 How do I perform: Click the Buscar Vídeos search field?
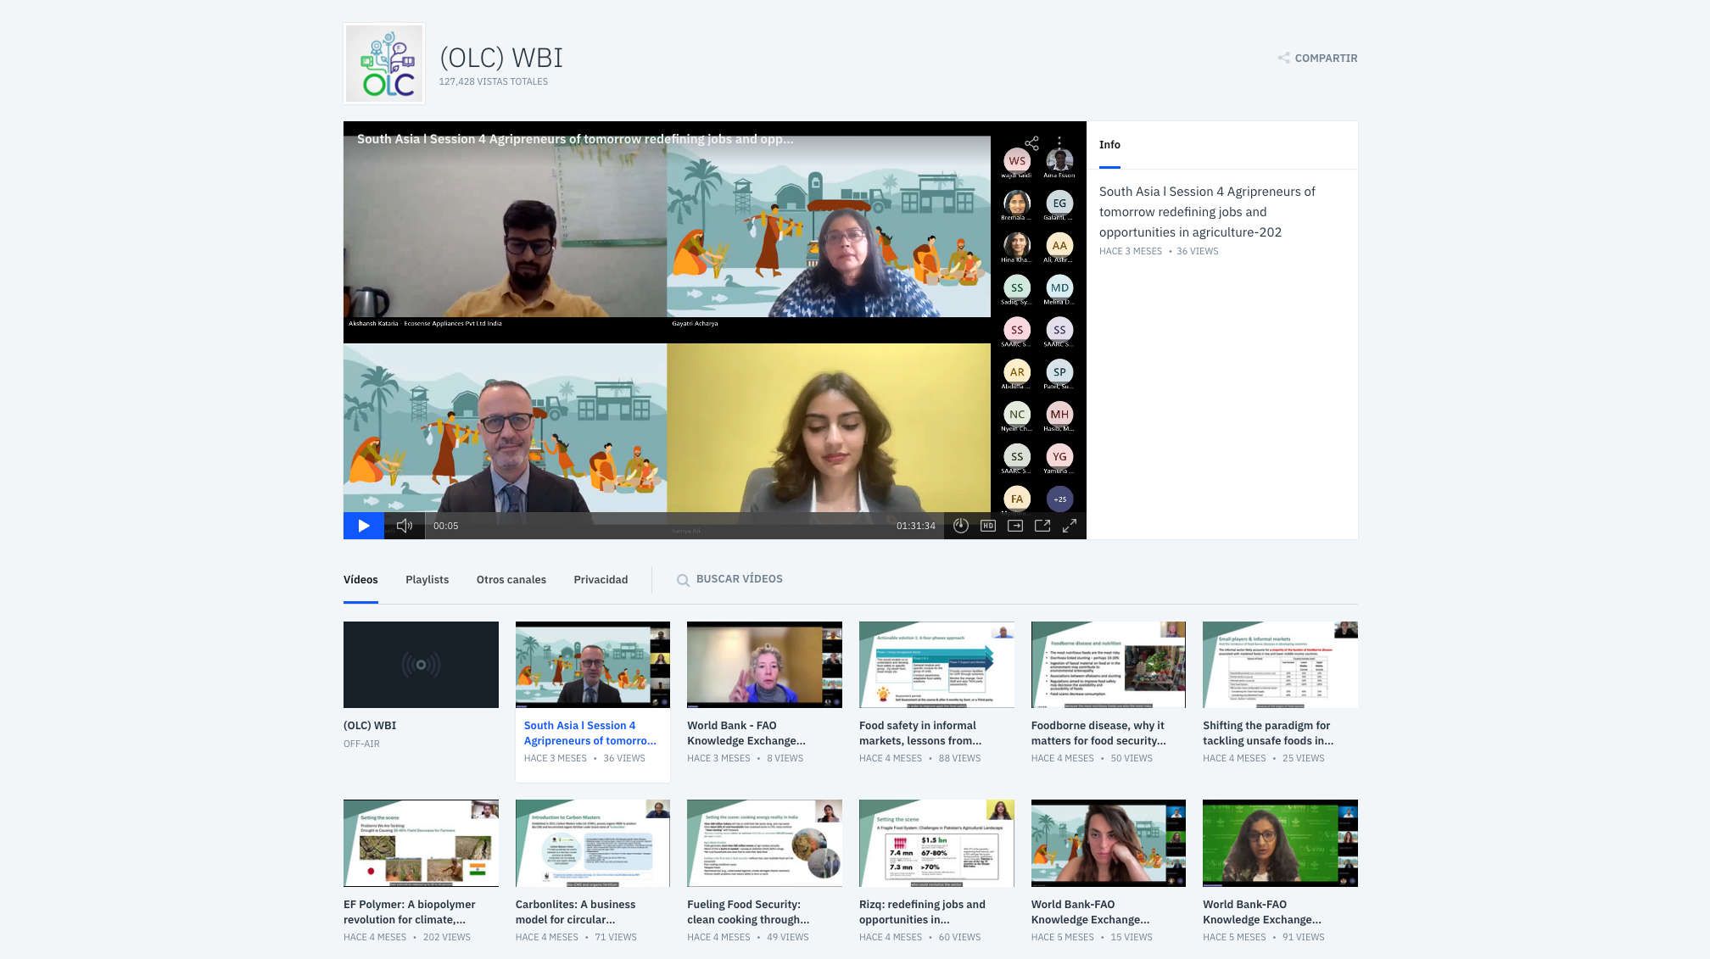point(739,579)
